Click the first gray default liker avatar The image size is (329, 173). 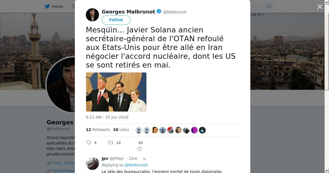pyautogui.click(x=139, y=130)
